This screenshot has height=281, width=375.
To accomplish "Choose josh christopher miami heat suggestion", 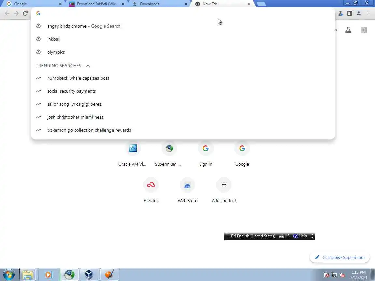I will click(183, 117).
